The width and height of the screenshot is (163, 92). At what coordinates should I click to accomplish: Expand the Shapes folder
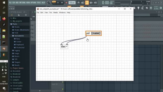[17, 62]
